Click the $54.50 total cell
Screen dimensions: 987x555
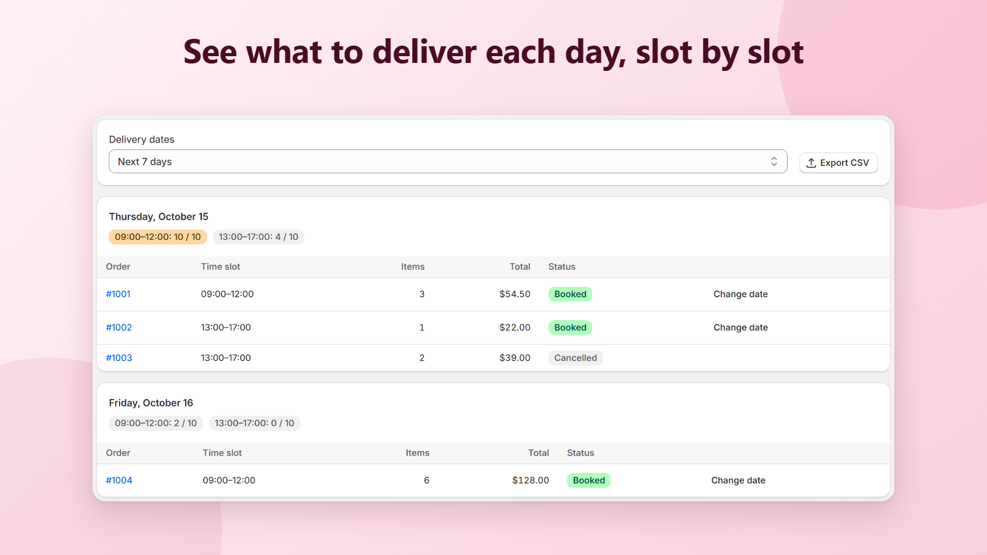[x=514, y=294]
